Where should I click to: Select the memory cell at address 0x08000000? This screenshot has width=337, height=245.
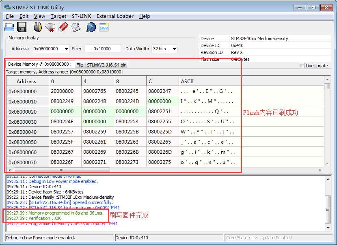click(65, 91)
